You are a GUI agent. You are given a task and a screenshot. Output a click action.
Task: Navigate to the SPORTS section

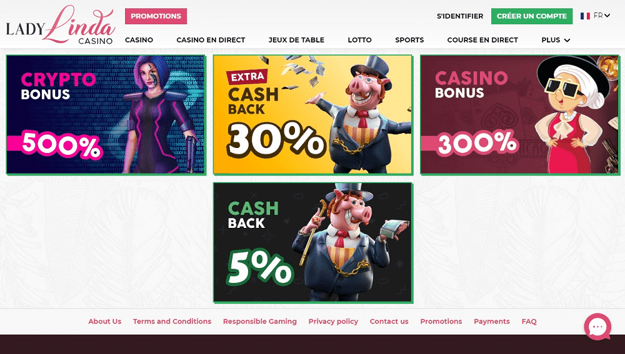(x=409, y=40)
